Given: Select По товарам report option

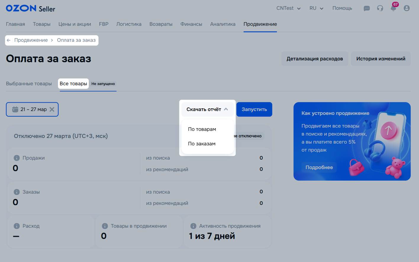Looking at the screenshot, I should tap(202, 129).
